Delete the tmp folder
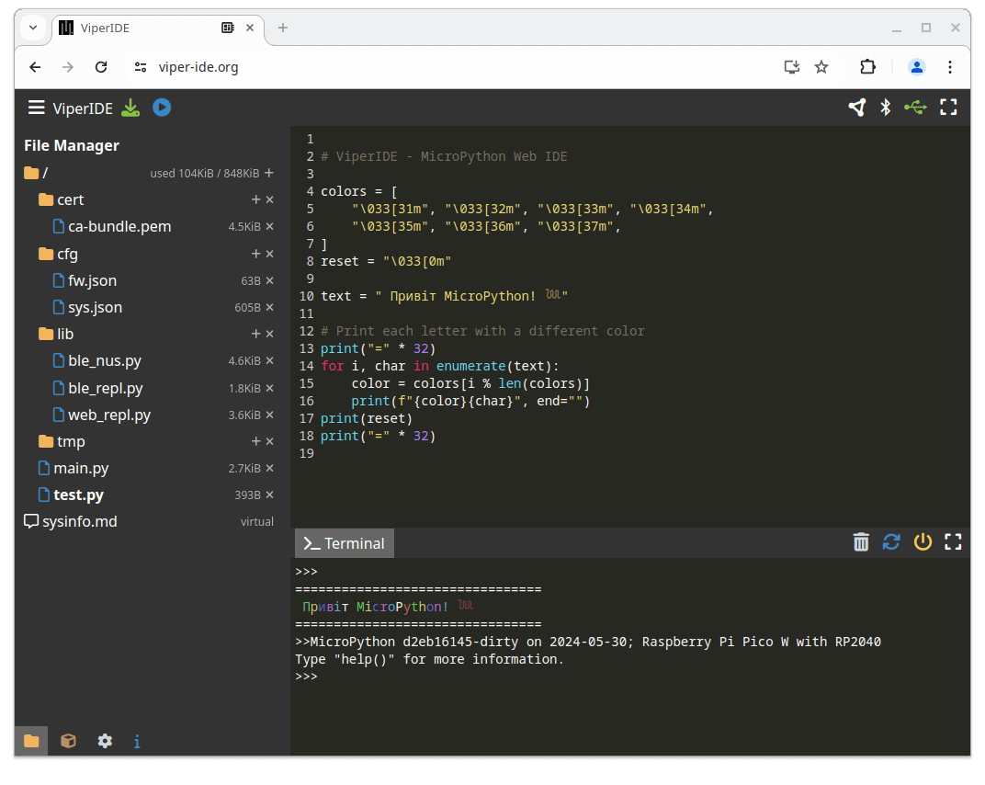 click(x=269, y=441)
